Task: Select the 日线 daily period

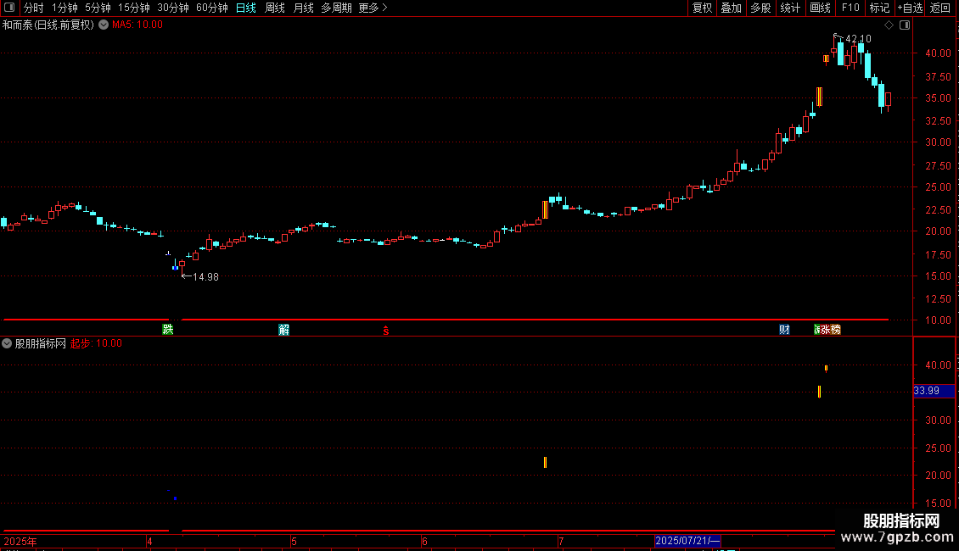Action: coord(246,8)
